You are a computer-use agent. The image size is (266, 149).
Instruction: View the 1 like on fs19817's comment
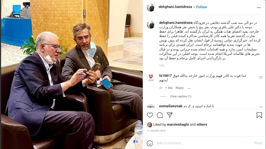(169, 88)
